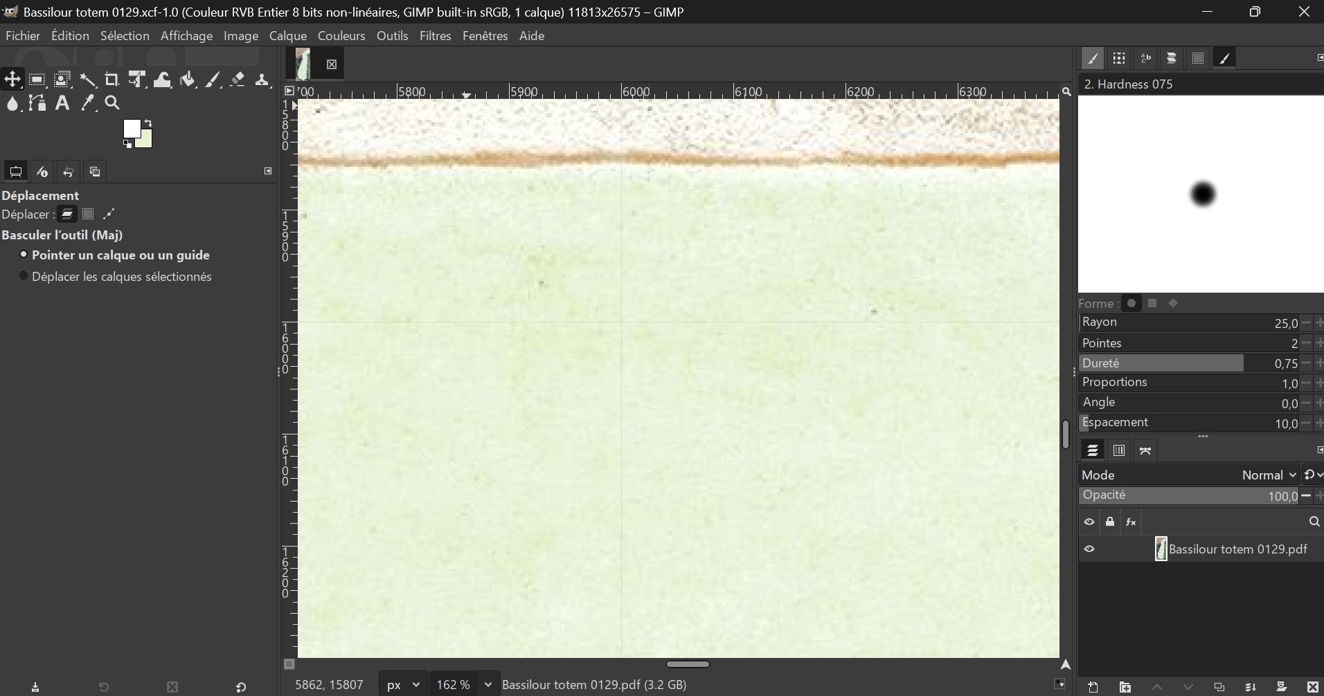The height and width of the screenshot is (696, 1324).
Task: Pick the Color Picker eyedropper tool
Action: pyautogui.click(x=87, y=104)
